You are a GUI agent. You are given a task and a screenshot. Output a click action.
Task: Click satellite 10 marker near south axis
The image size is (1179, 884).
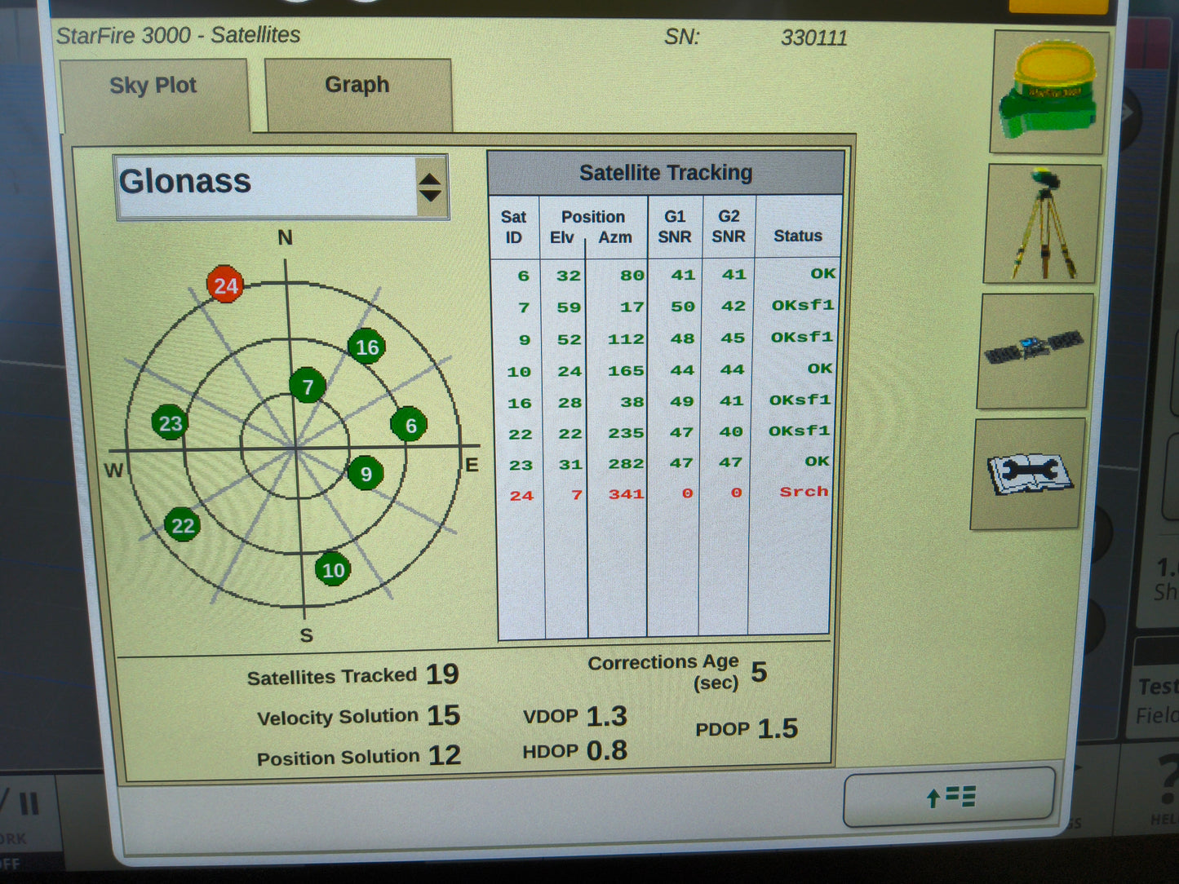pyautogui.click(x=333, y=570)
